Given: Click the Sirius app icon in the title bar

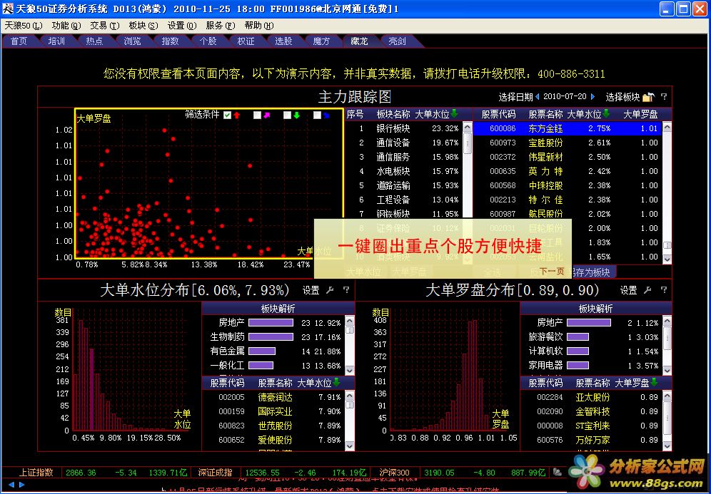Looking at the screenshot, I should click(x=8, y=8).
